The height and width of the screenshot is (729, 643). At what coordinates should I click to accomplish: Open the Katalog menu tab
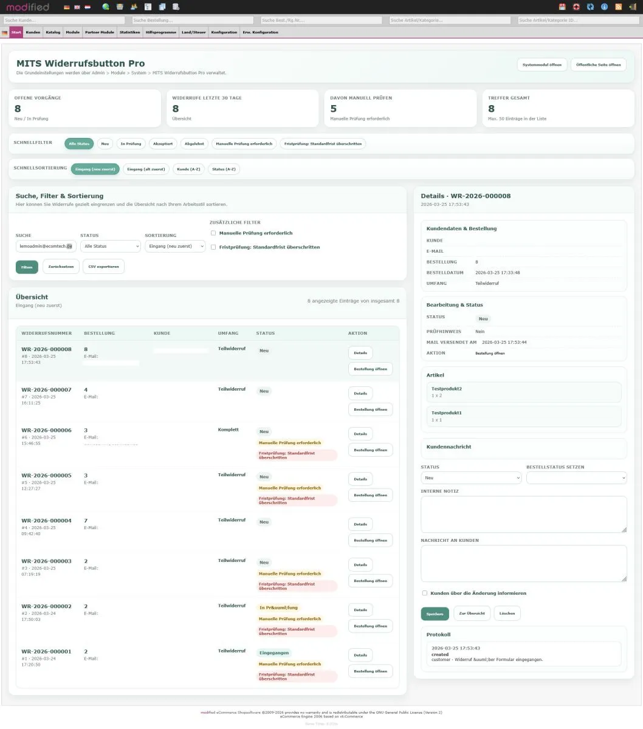[x=53, y=32]
